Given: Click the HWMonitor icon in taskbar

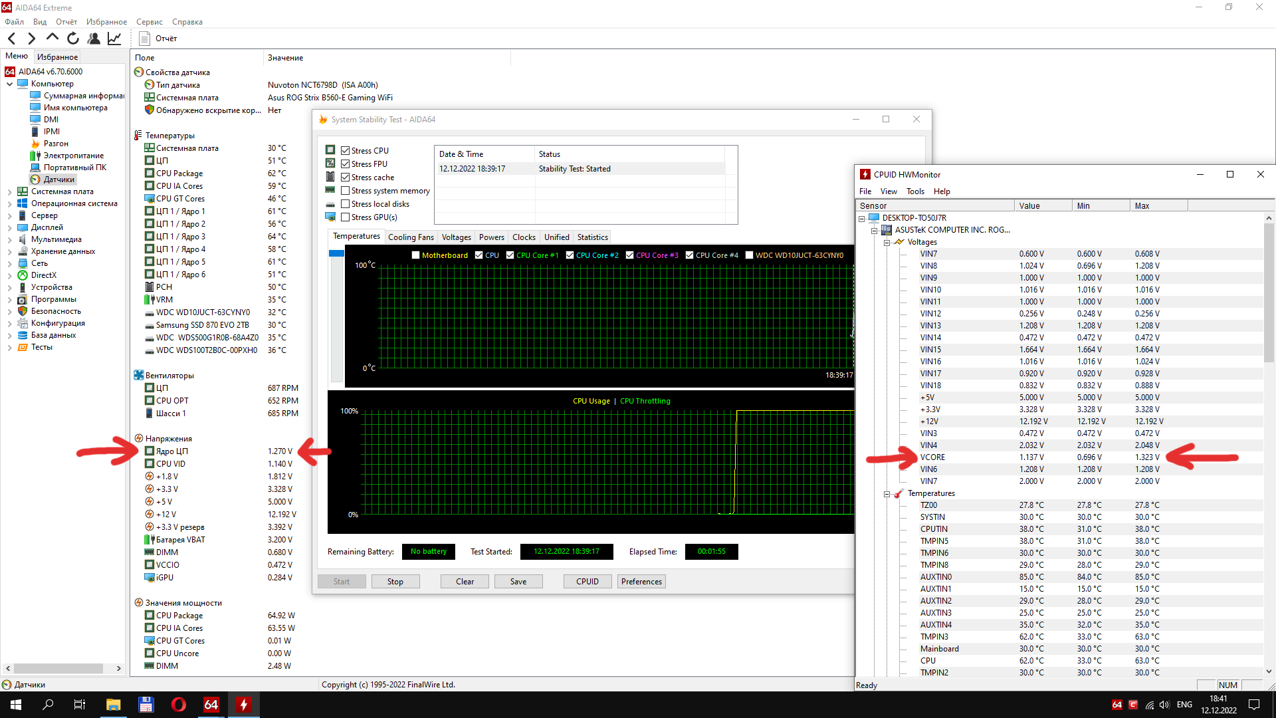Looking at the screenshot, I should (243, 705).
